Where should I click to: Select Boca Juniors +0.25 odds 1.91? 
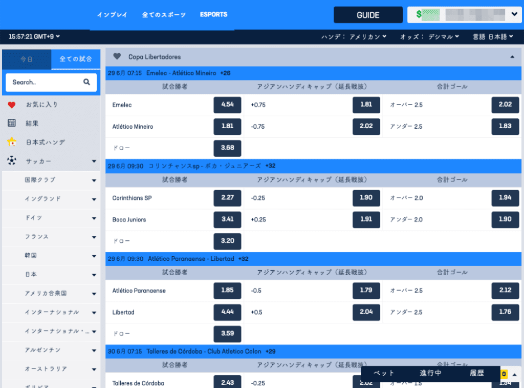click(366, 219)
